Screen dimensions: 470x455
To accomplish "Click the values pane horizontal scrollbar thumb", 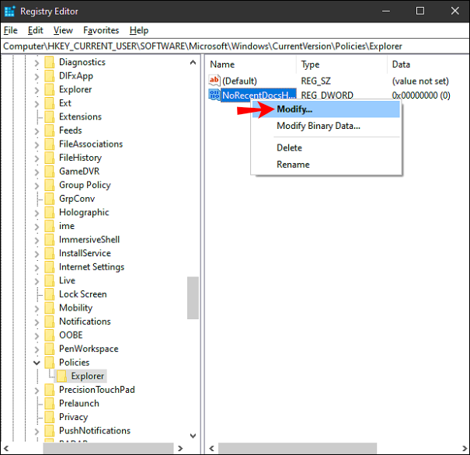I will coord(298,449).
